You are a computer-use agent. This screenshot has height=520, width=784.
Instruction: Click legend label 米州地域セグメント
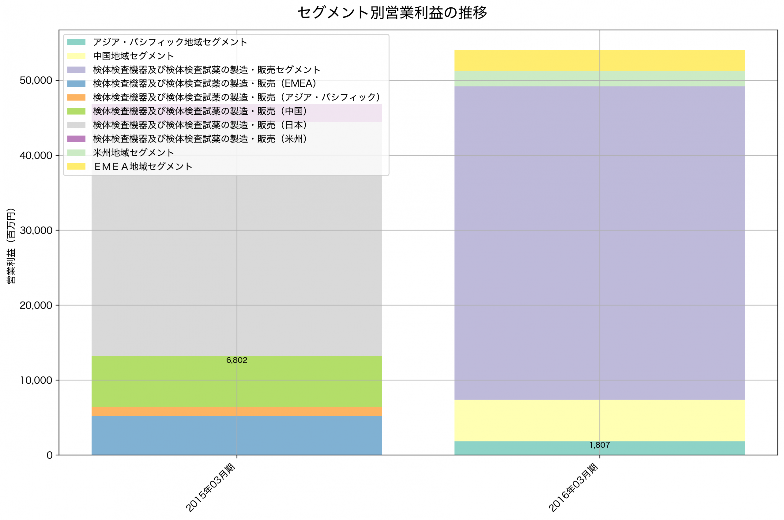pyautogui.click(x=134, y=153)
